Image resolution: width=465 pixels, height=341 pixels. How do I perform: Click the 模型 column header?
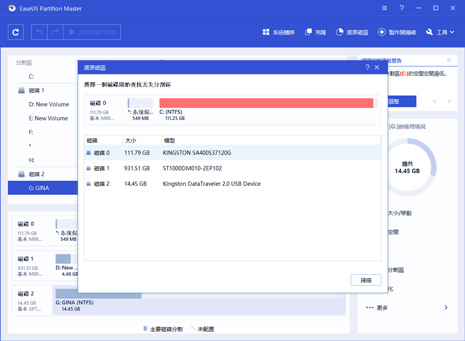coord(271,140)
